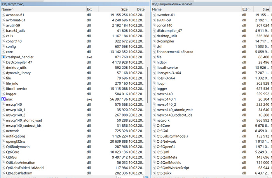The image size is (272, 178).
Task: Click size value 20 639 888
Action: tap(119, 141)
